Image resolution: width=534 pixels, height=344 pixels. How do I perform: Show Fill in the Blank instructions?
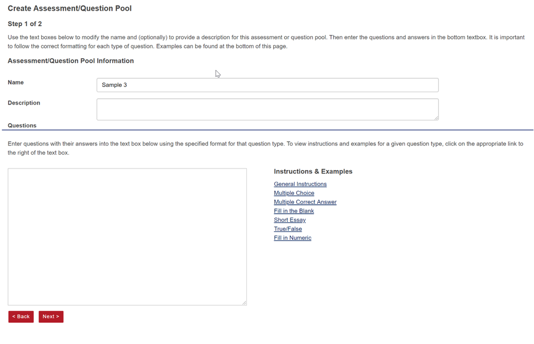(294, 211)
